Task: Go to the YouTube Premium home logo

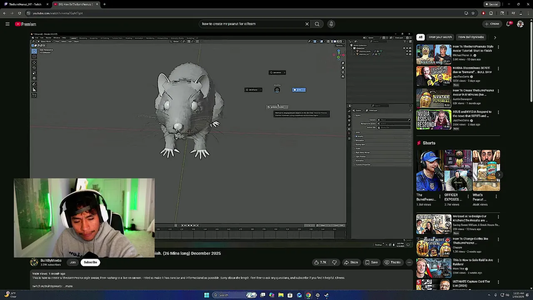Action: coord(26,24)
